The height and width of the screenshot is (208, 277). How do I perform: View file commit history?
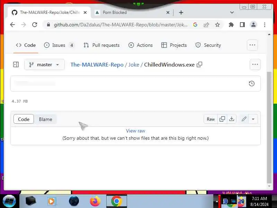(252, 84)
